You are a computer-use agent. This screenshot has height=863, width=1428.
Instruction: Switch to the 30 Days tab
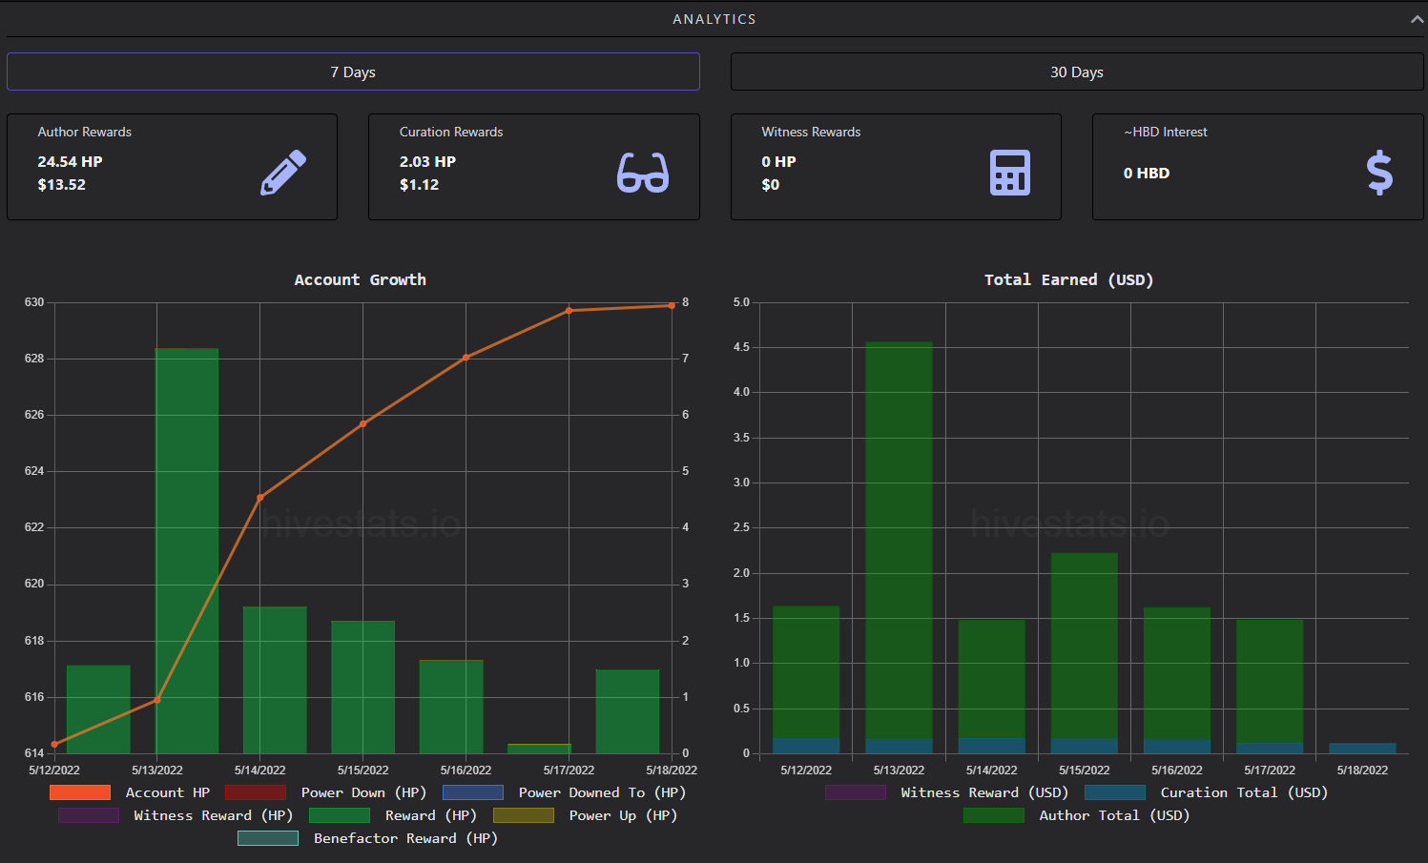pos(1077,72)
